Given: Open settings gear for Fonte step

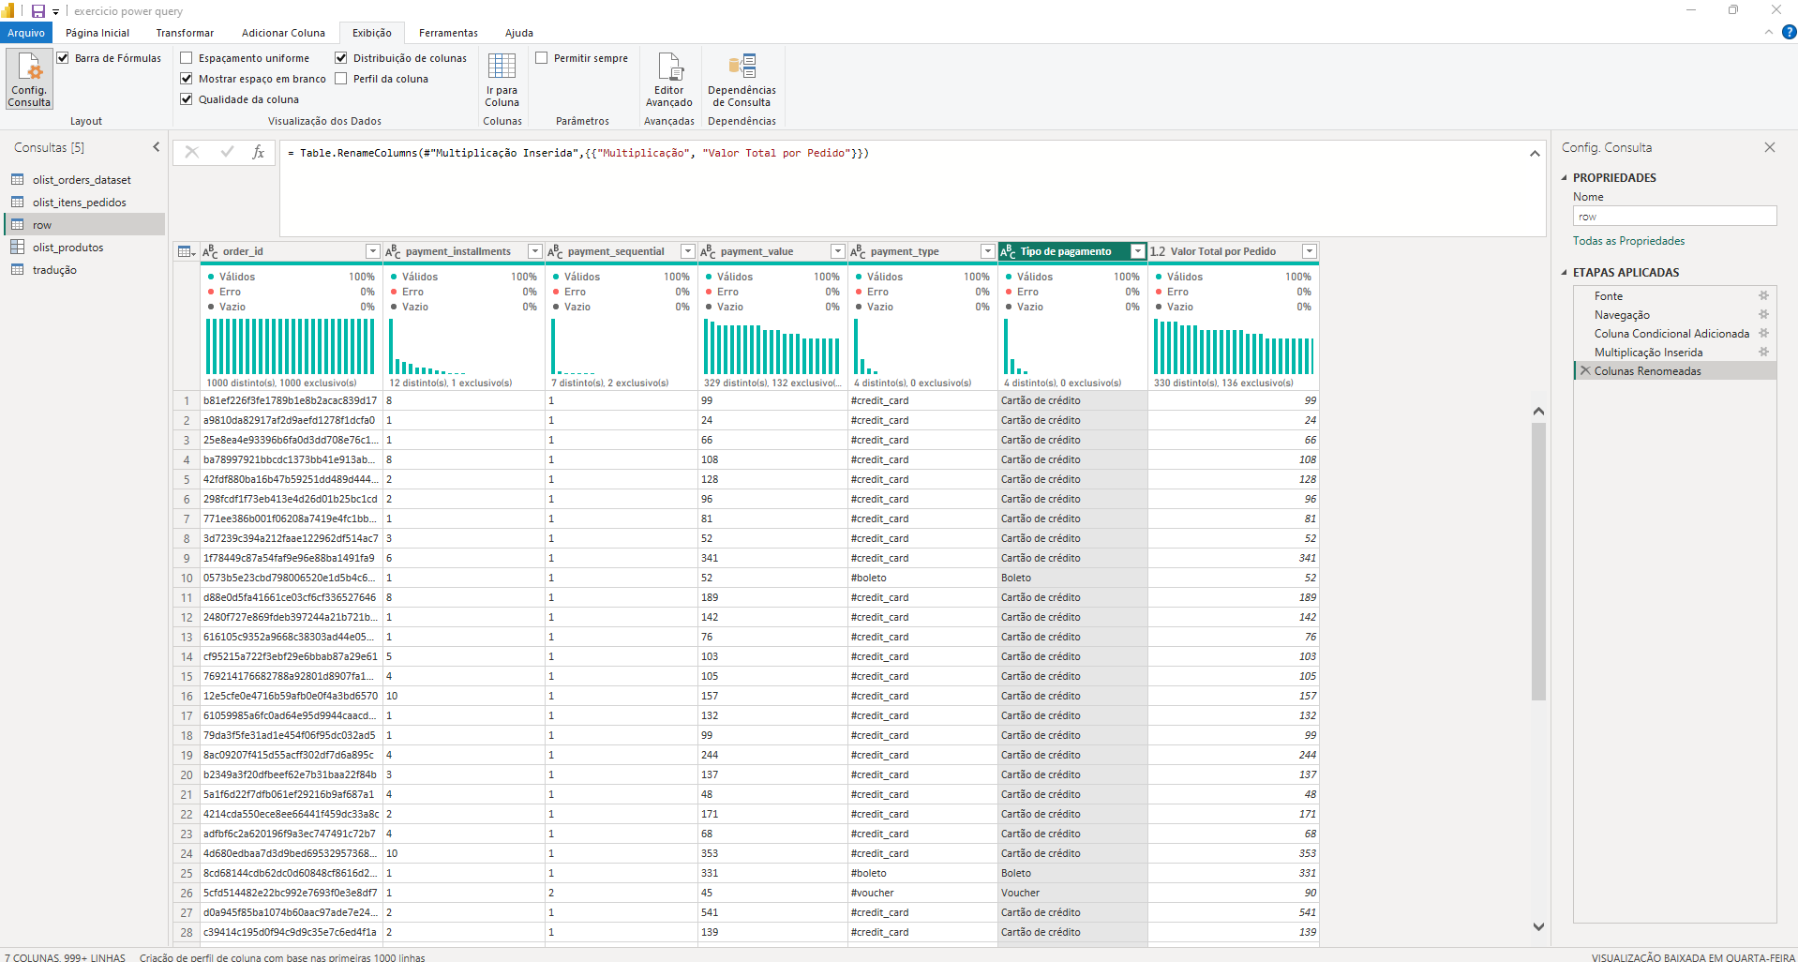Looking at the screenshot, I should coord(1763,295).
